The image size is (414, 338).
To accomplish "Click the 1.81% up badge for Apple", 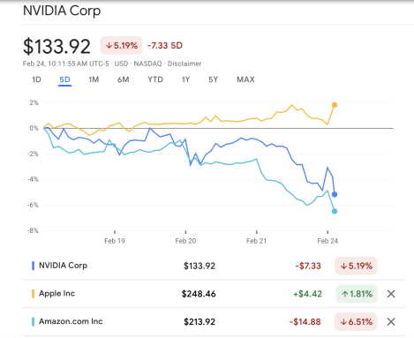I will (357, 294).
